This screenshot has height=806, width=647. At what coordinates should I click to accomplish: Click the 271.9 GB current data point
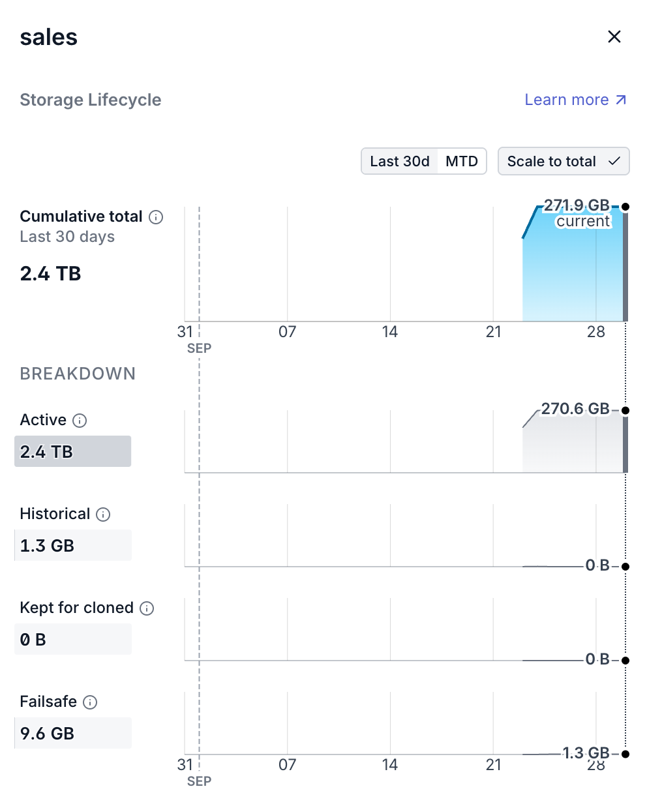[x=625, y=207]
